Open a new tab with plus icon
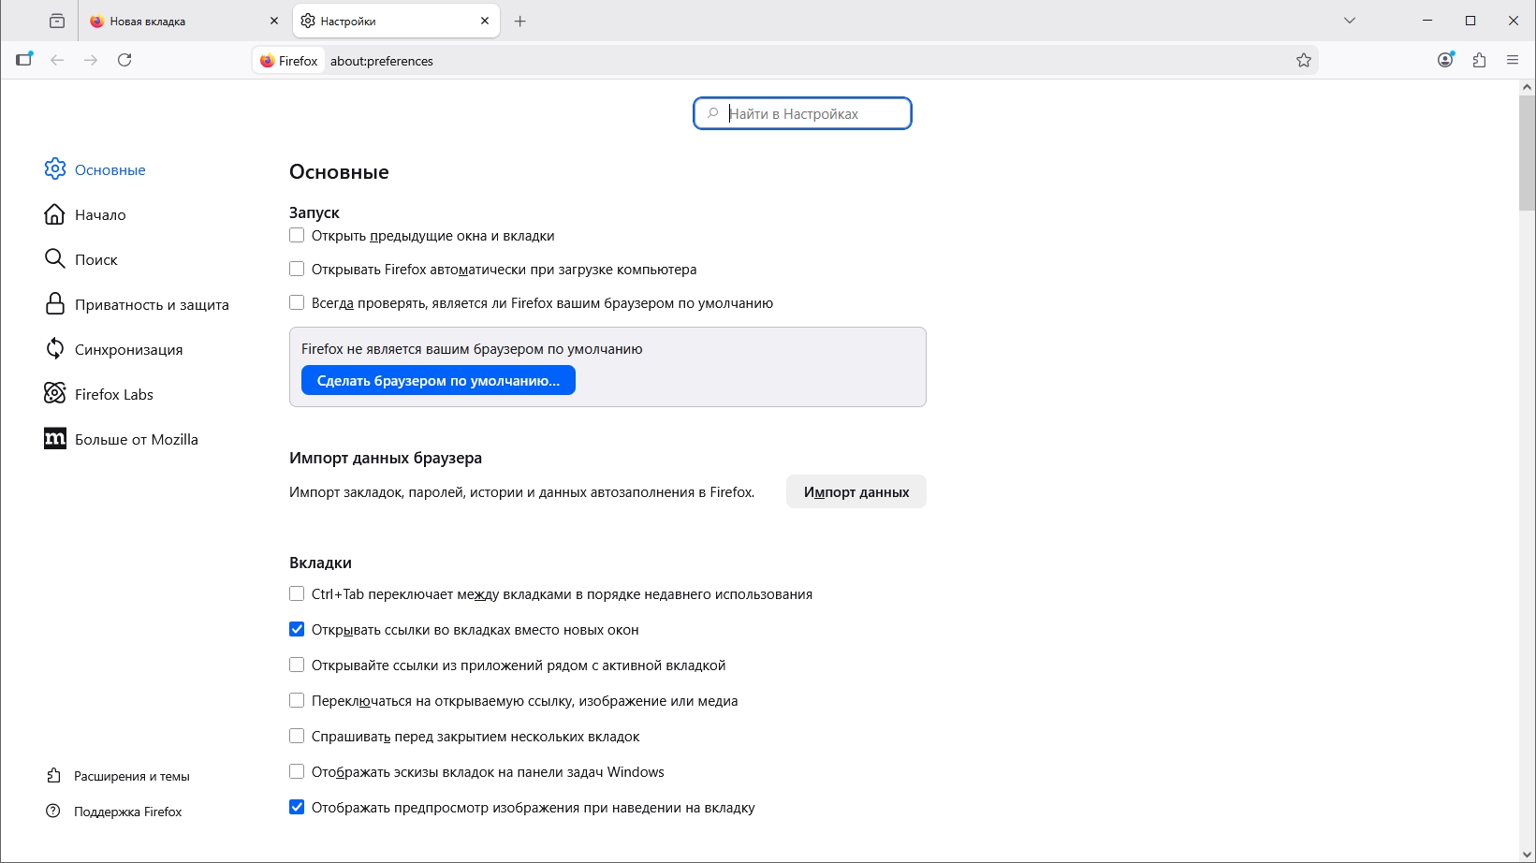Screen dimensions: 1536x863 tap(520, 22)
